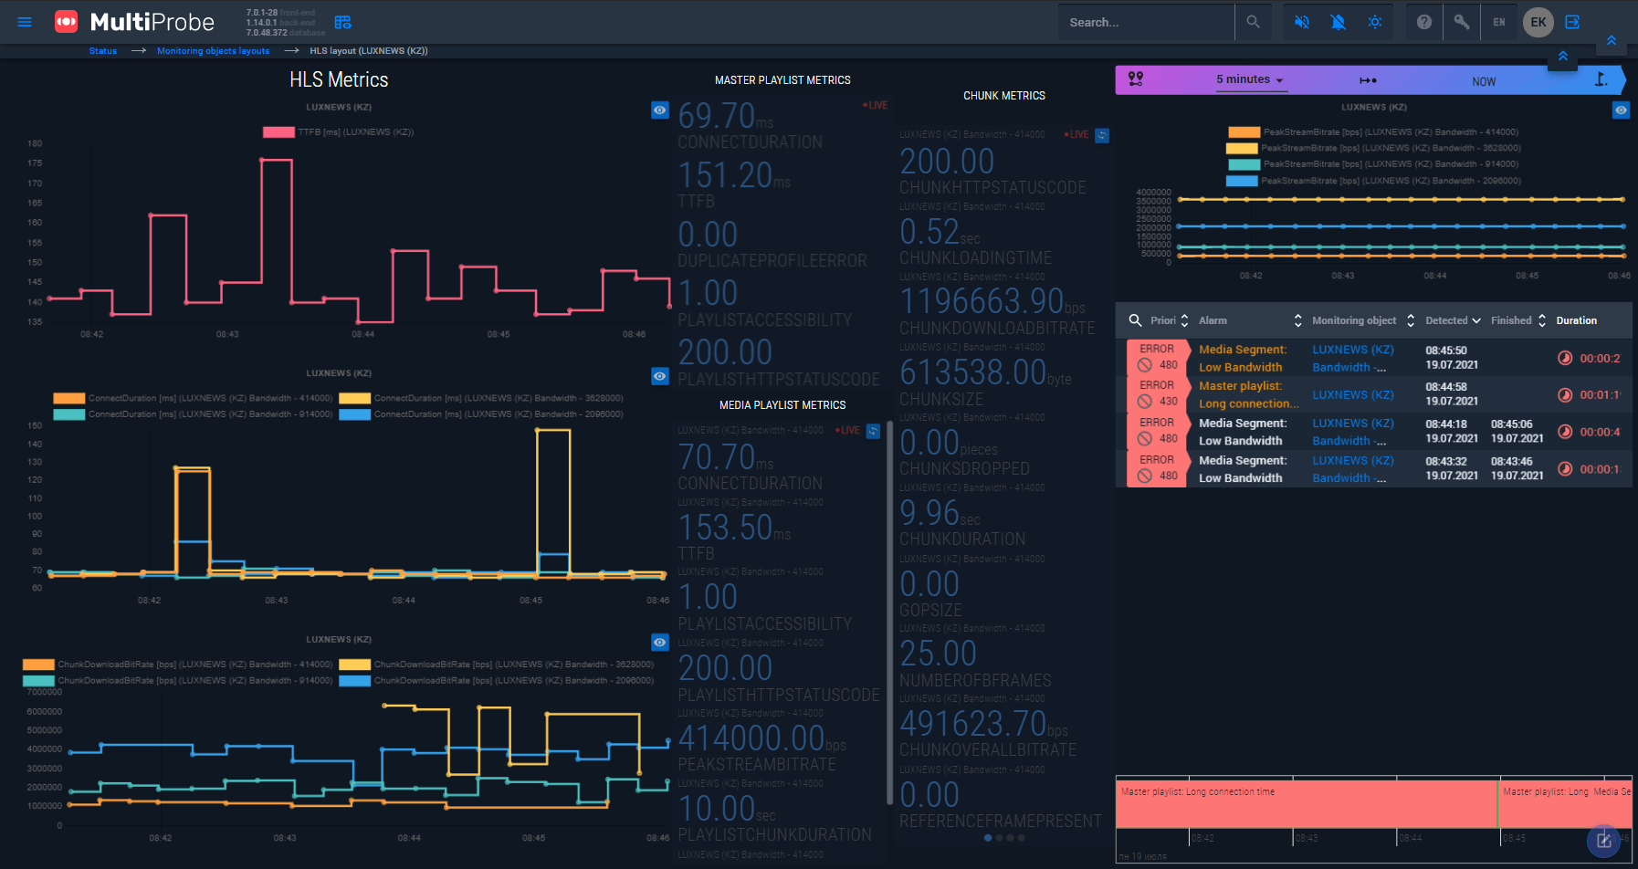This screenshot has height=869, width=1638.
Task: Click the HLS Metrics heading
Action: (339, 80)
